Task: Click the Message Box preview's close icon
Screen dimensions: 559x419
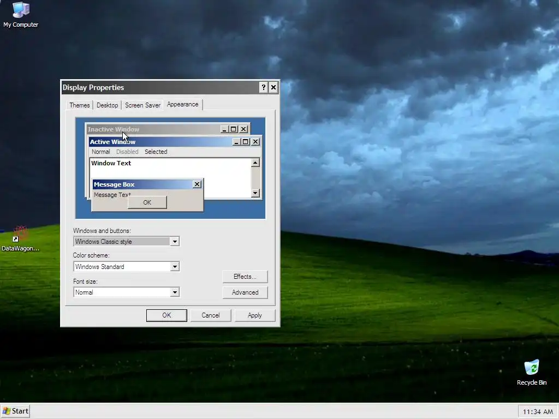Action: (197, 184)
